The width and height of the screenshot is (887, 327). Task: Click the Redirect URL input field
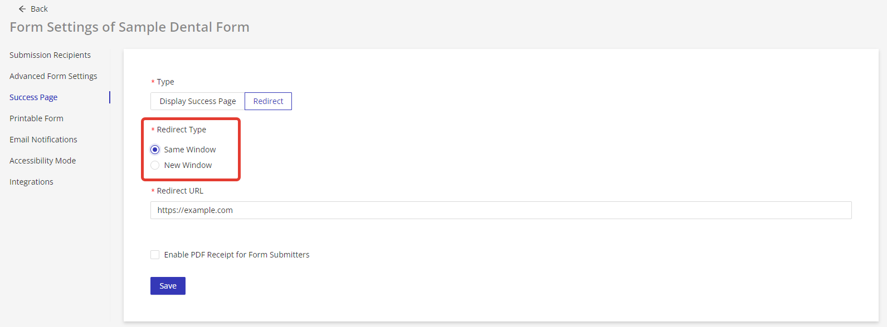[500, 210]
